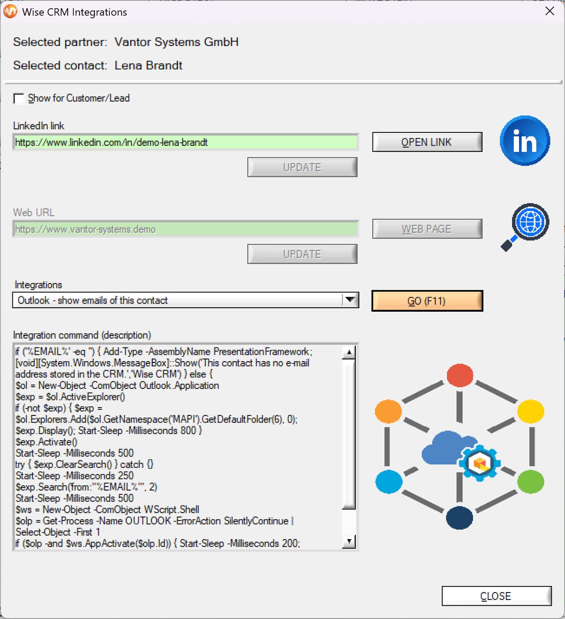Click the Web URL input field
565x619 pixels.
(x=185, y=229)
